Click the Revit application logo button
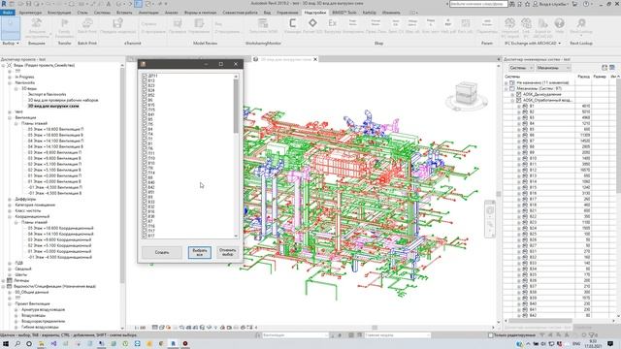Screen dimensions: 621x349 pyautogui.click(x=4, y=4)
